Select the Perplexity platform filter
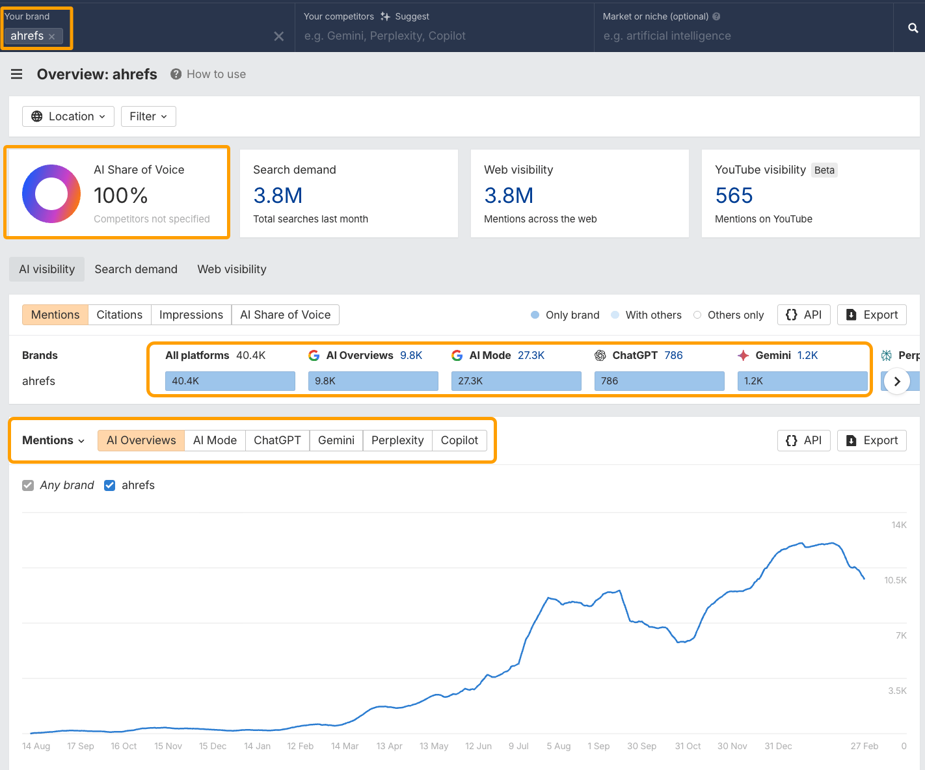 397,440
